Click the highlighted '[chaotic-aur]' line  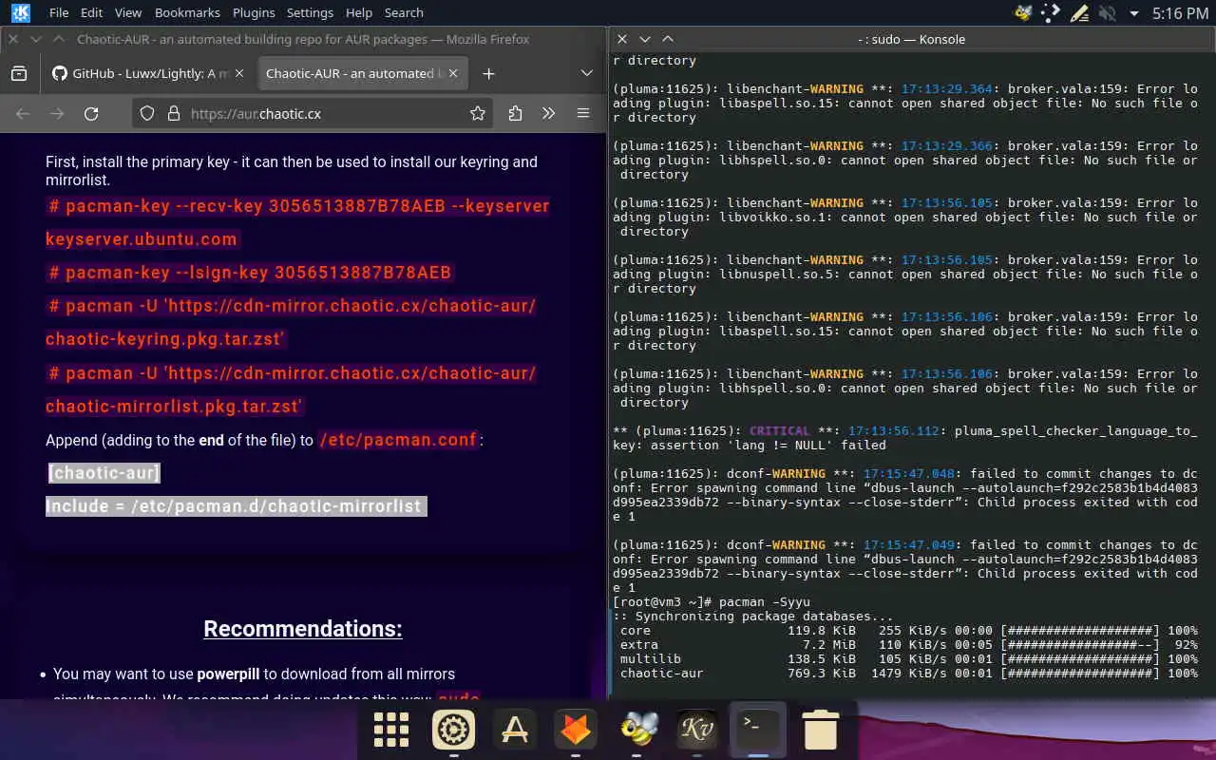(104, 473)
